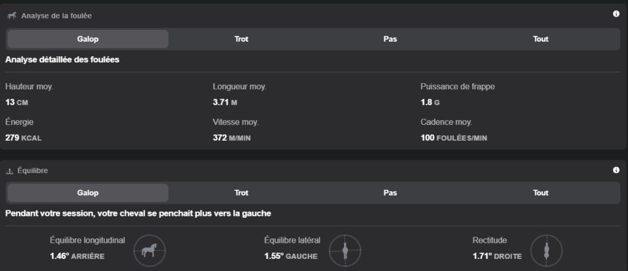Screen dimensions: 628x271
Task: Click the lateral balance gauge icon
Action: click(x=345, y=250)
